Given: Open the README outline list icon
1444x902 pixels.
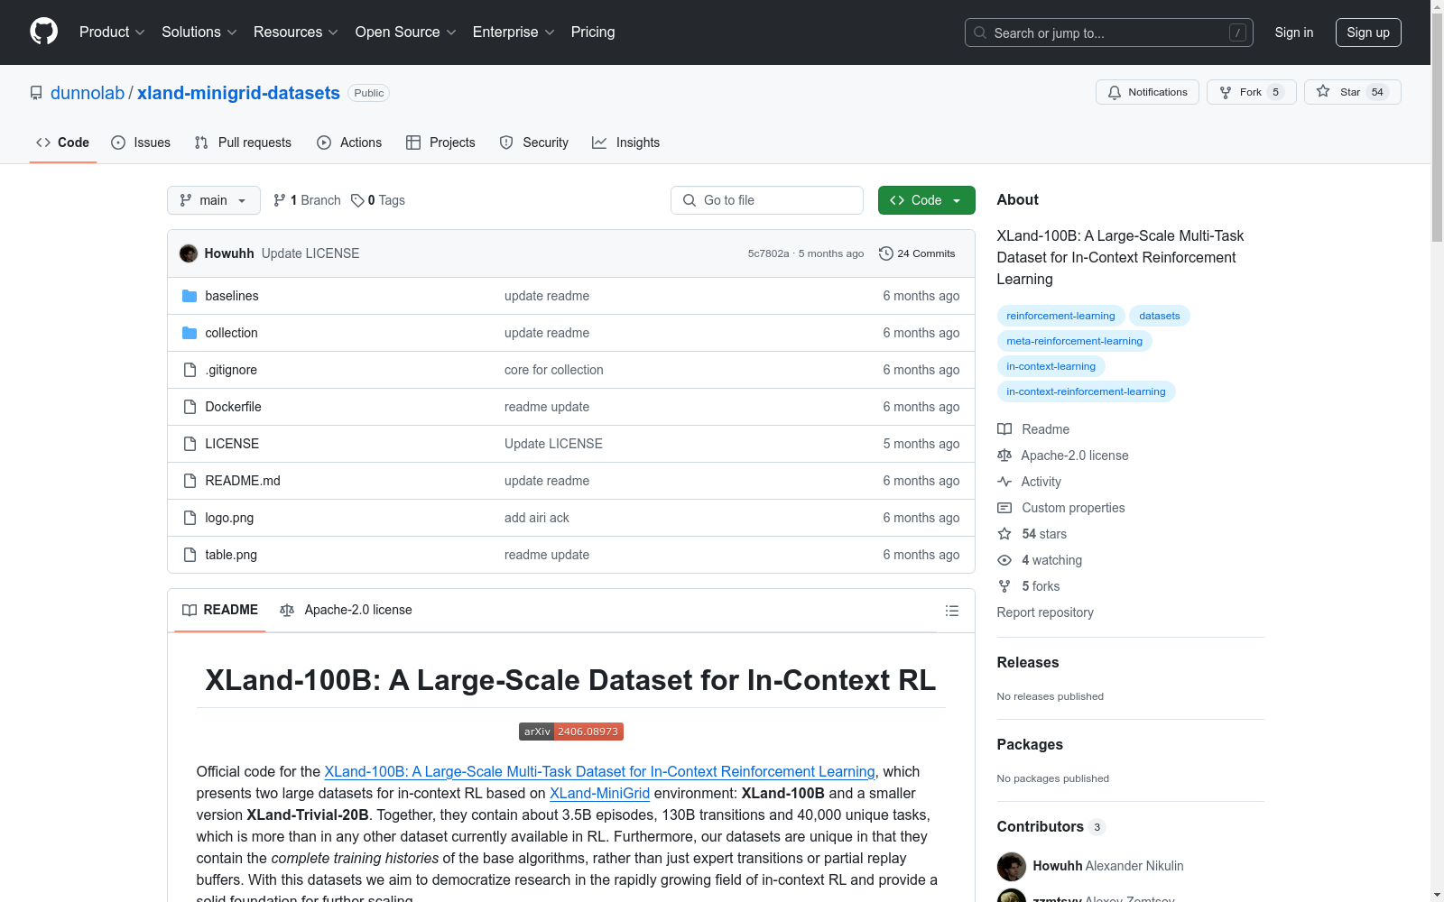Looking at the screenshot, I should tap(951, 611).
